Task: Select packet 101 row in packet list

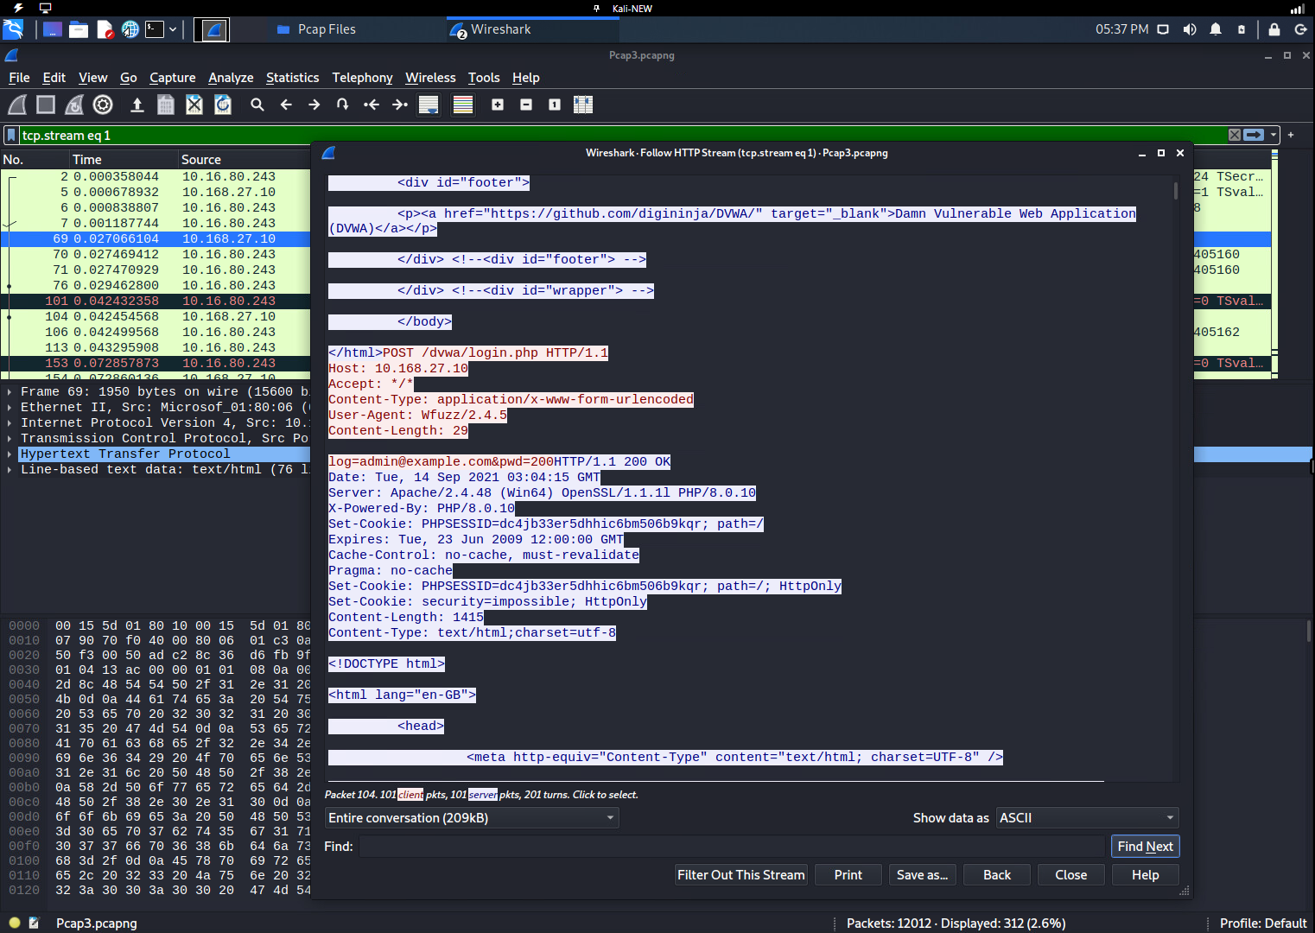Action: click(156, 301)
